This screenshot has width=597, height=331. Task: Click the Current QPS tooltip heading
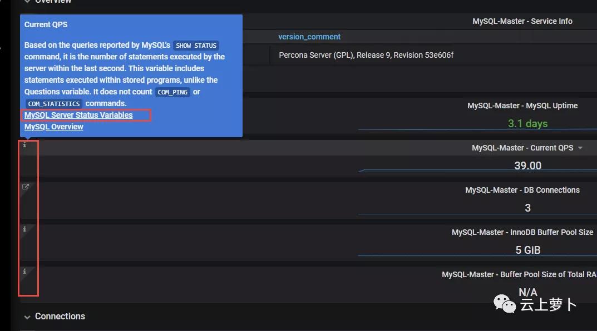coord(46,24)
